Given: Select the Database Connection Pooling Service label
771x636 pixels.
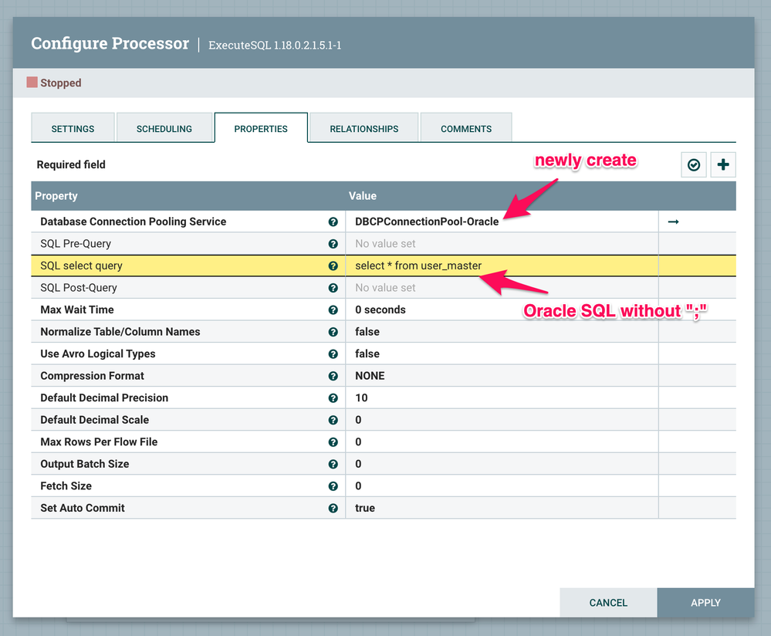Looking at the screenshot, I should coord(134,222).
